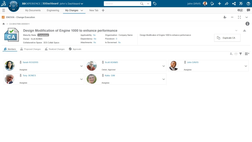
Task: Click the Share arrow icon
Action: [227, 3]
